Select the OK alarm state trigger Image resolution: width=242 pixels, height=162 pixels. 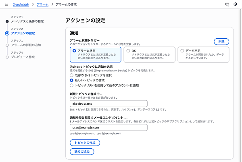pyautogui.click(x=128, y=51)
